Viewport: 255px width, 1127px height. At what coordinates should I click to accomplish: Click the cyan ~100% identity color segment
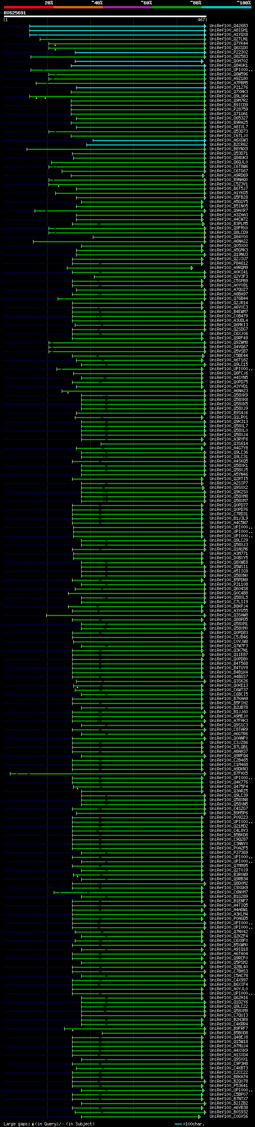(227, 7)
